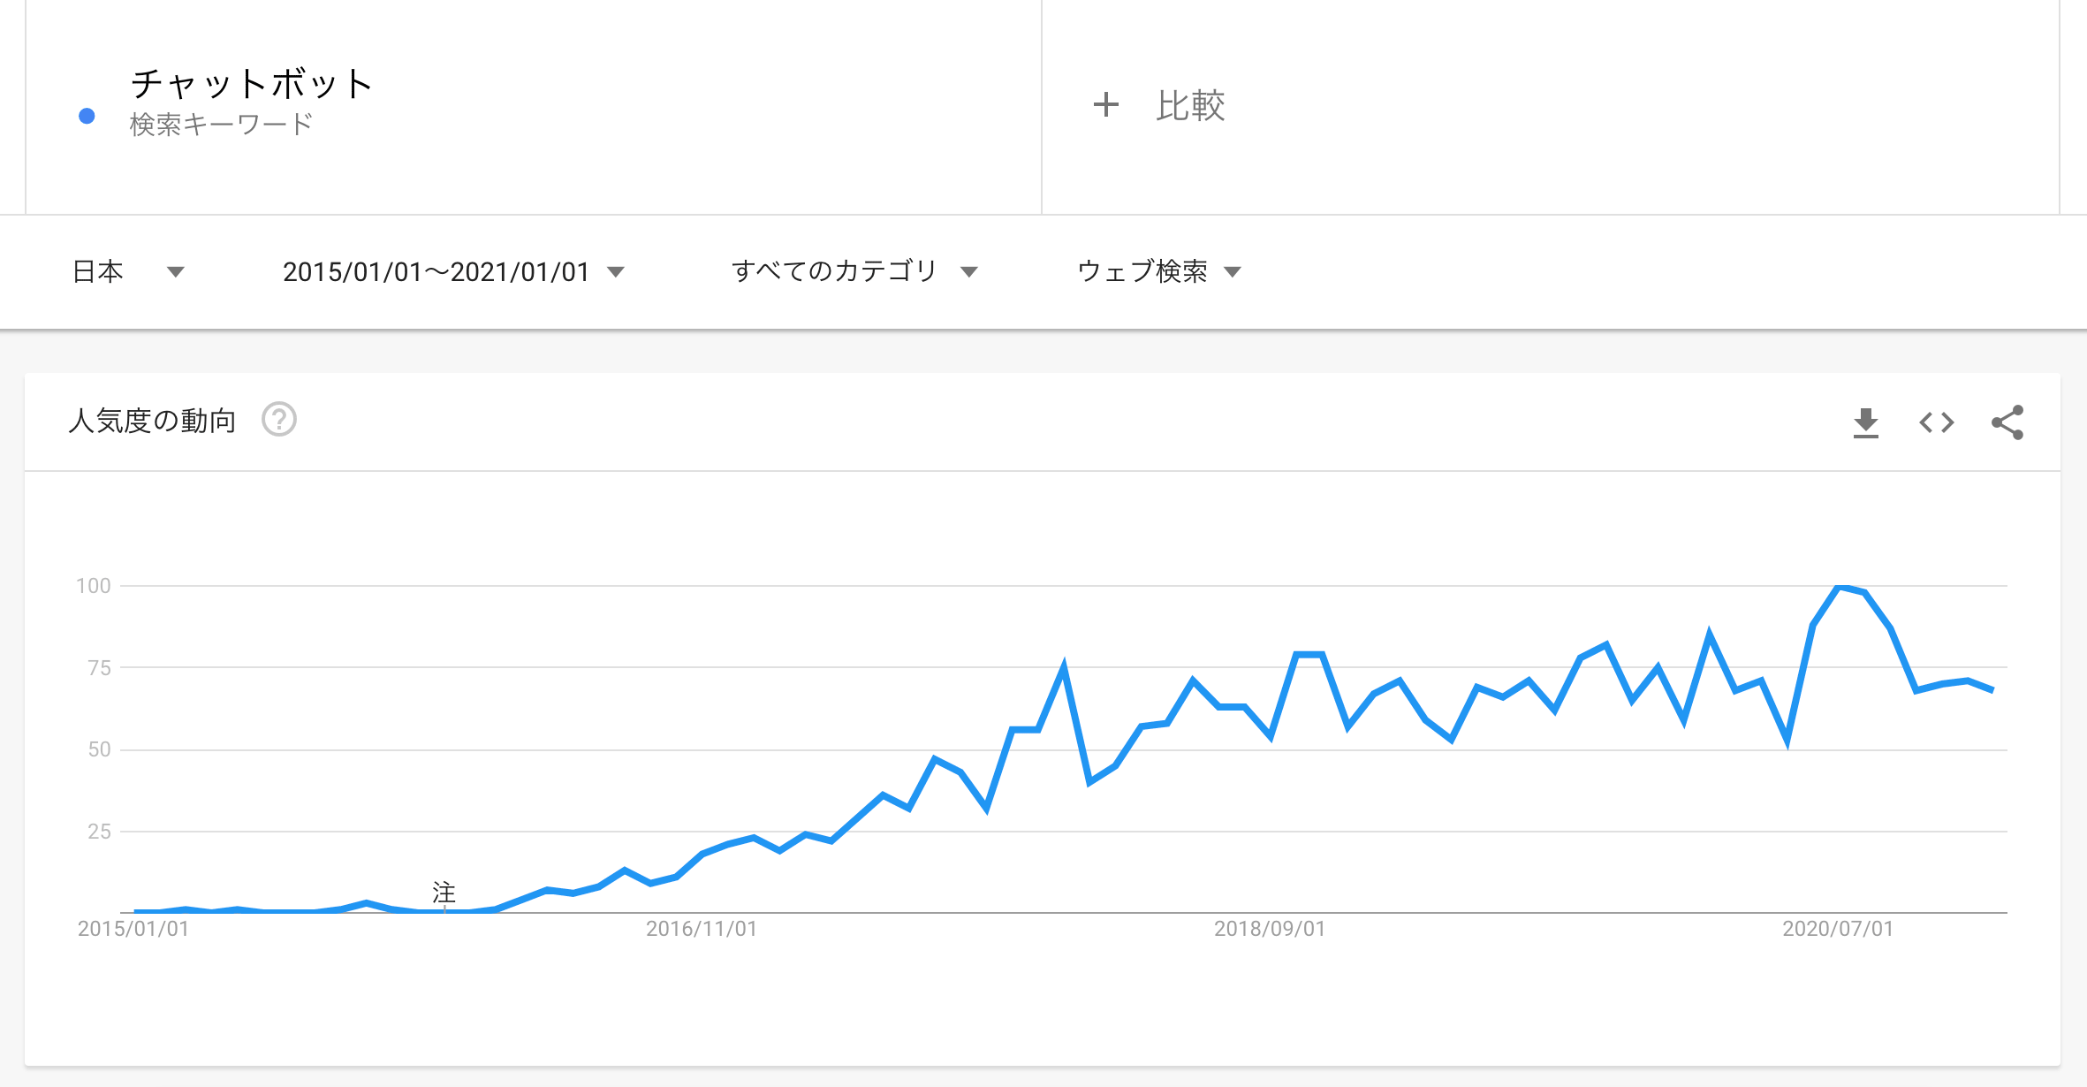The height and width of the screenshot is (1087, 2087).
Task: Edit the チャットボット search term
Action: click(x=251, y=84)
